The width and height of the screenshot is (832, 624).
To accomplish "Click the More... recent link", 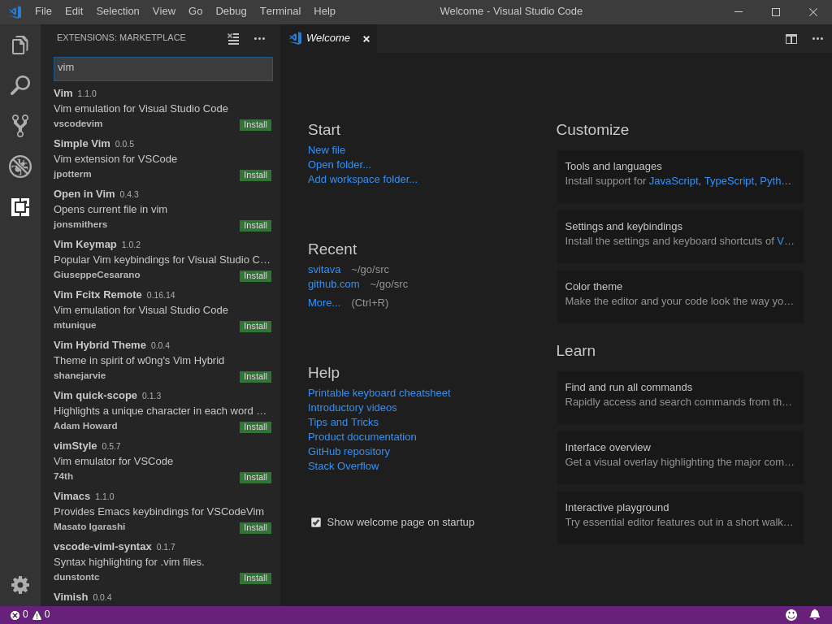I will pos(324,303).
